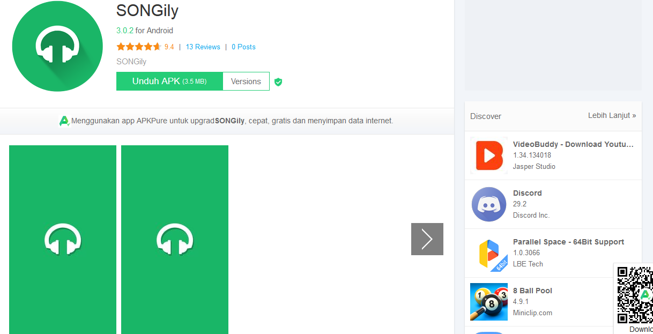
Task: Click the Miniclip.com developer text
Action: coord(532,313)
